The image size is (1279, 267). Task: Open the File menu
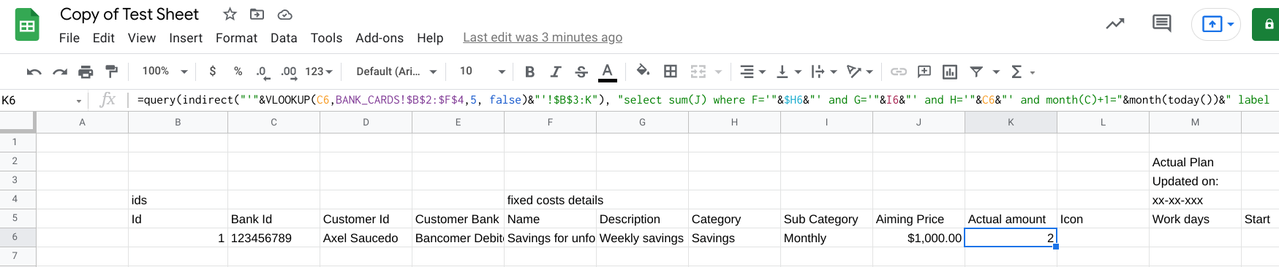click(69, 38)
